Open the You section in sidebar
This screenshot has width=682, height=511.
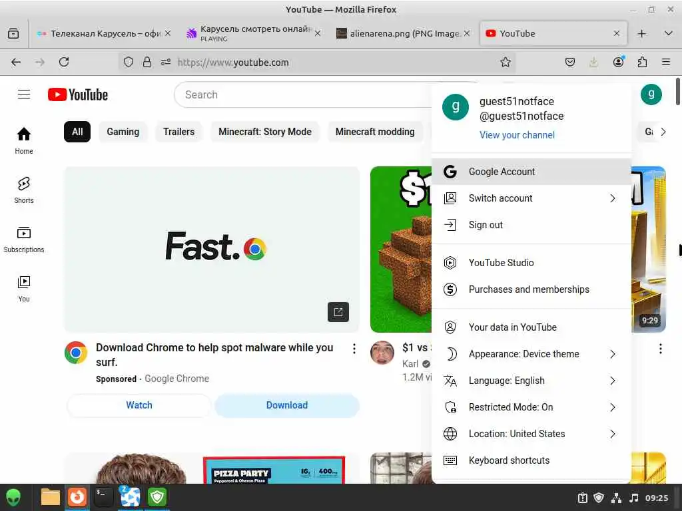pyautogui.click(x=24, y=289)
